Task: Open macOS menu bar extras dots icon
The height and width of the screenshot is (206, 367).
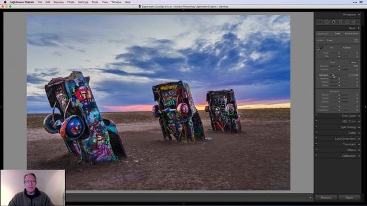Action: 355,2
